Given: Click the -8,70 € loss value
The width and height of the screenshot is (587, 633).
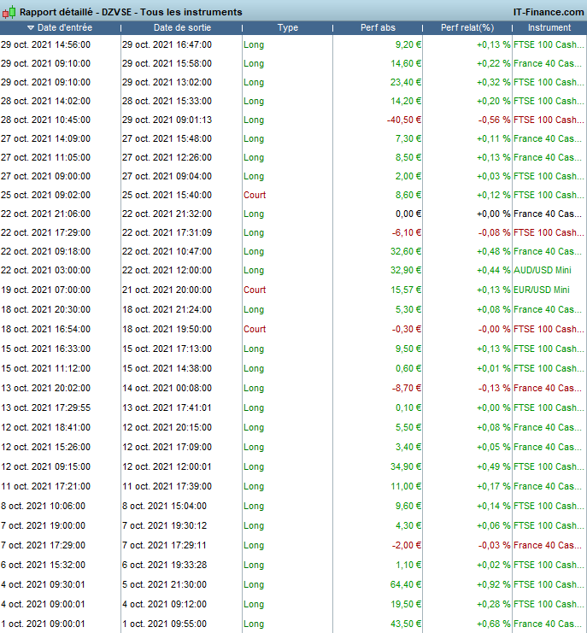Looking at the screenshot, I should 407,389.
